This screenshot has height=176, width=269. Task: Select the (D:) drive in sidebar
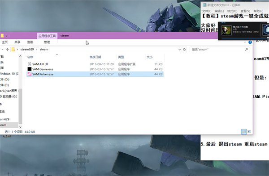point(4,79)
